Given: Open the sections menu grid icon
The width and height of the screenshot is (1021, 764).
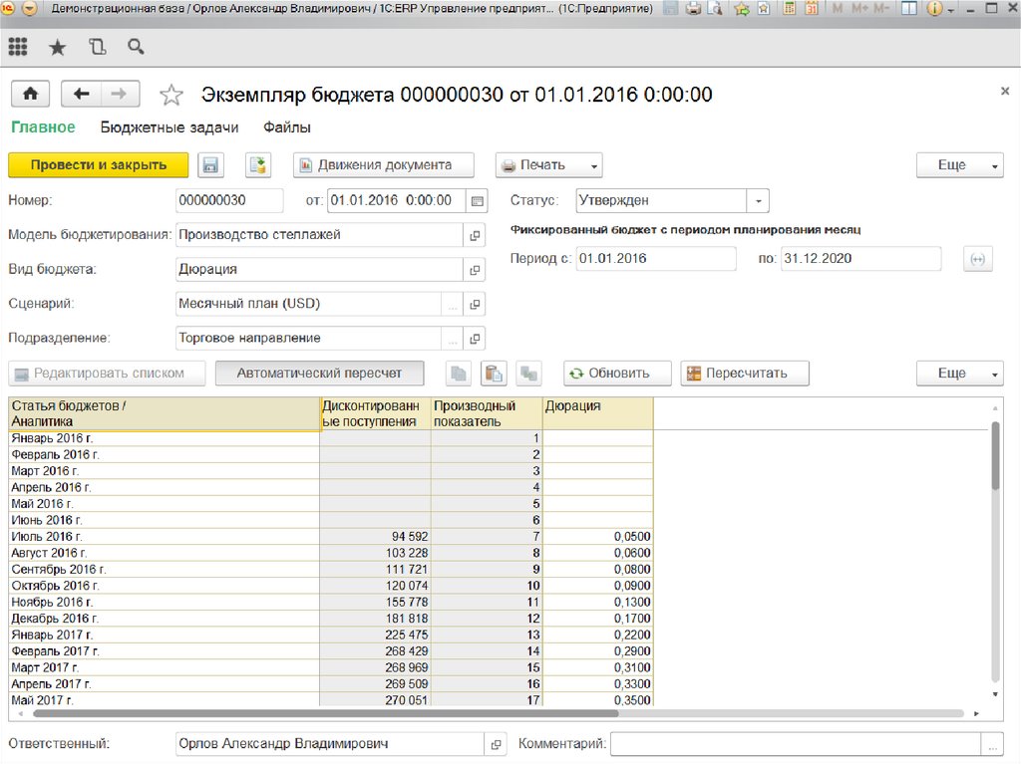Looking at the screenshot, I should (18, 47).
